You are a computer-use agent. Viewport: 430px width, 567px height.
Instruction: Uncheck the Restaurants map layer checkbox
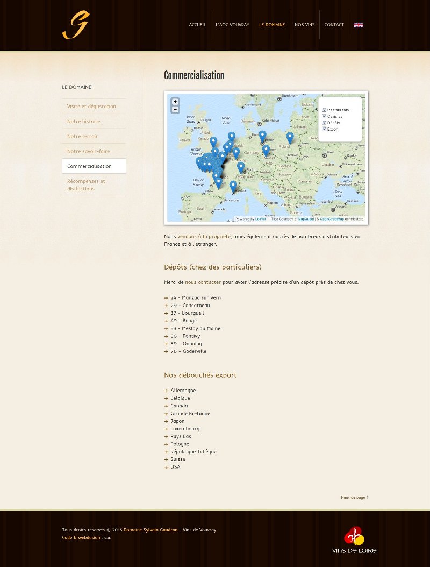coord(324,110)
